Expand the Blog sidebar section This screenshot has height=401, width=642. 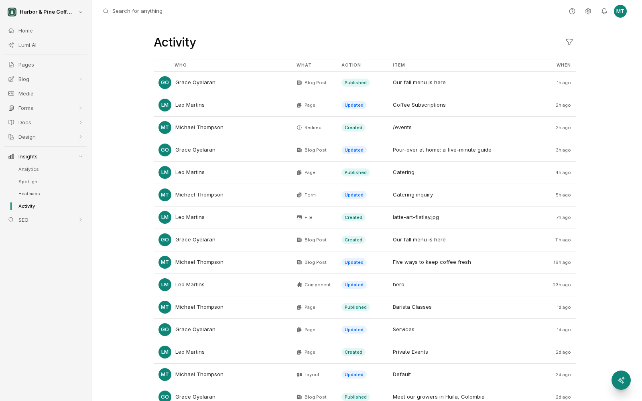(81, 79)
